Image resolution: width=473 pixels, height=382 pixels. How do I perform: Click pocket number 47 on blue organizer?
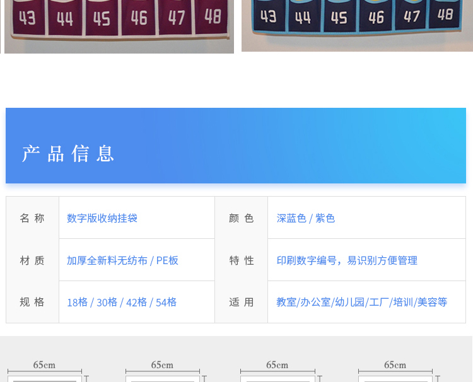click(412, 16)
